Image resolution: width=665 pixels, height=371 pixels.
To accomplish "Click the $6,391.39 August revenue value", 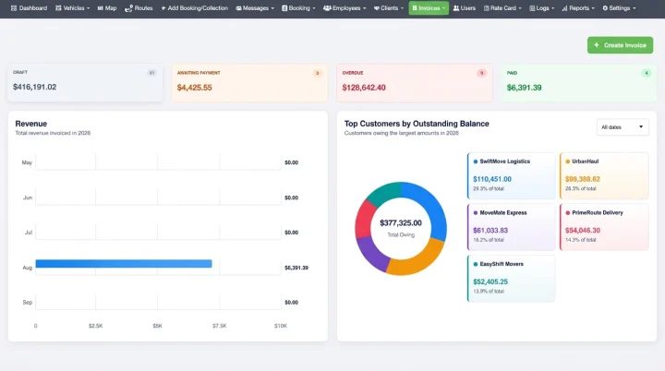I will pyautogui.click(x=296, y=268).
